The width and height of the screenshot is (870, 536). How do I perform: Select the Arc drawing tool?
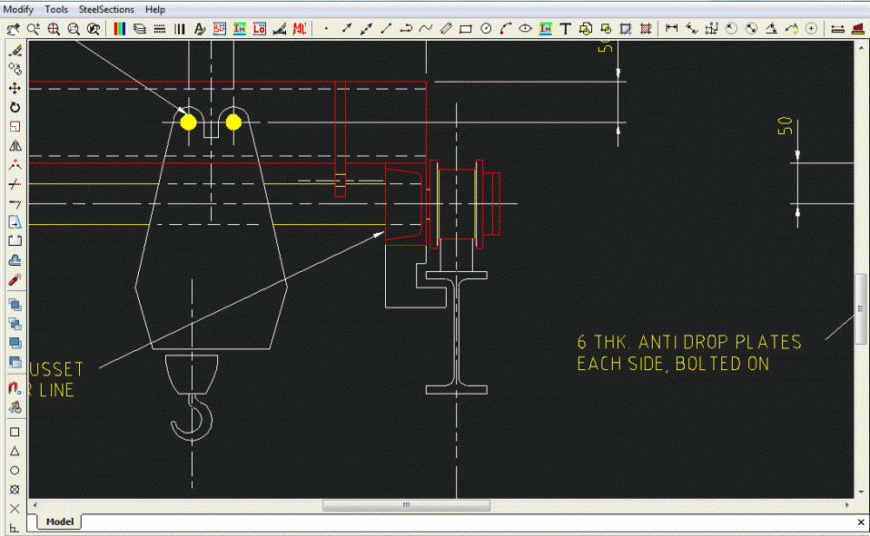[x=506, y=29]
